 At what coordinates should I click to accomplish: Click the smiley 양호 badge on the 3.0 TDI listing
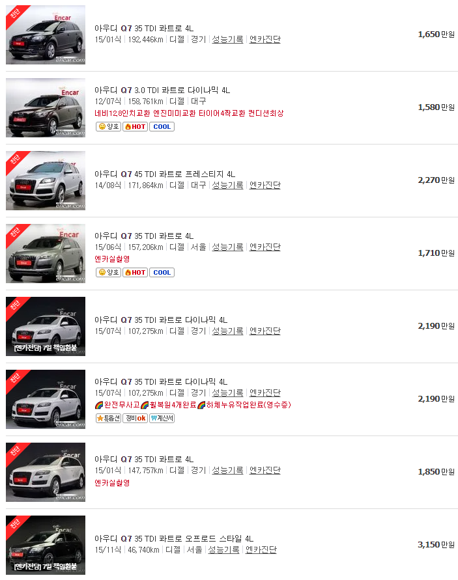click(x=108, y=126)
